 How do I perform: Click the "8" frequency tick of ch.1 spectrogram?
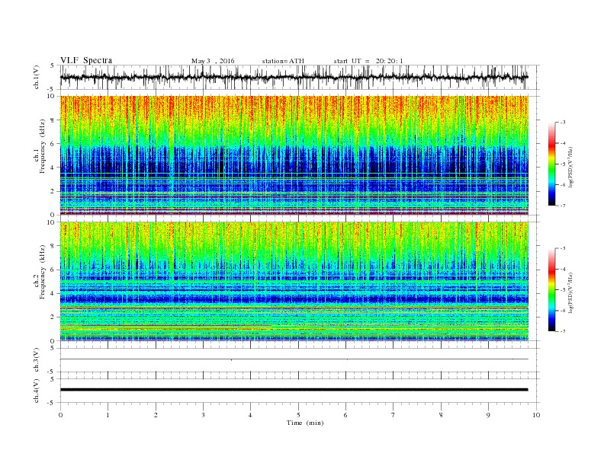pos(53,120)
